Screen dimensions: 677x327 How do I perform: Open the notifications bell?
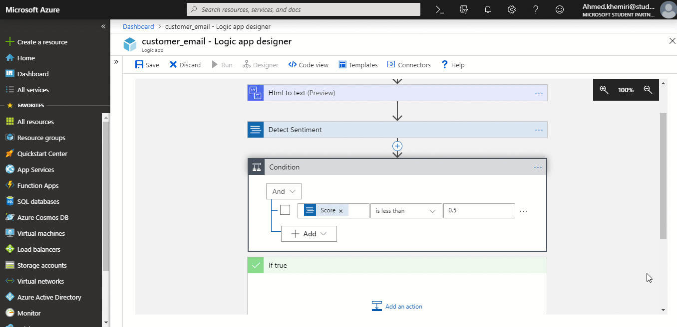(488, 9)
